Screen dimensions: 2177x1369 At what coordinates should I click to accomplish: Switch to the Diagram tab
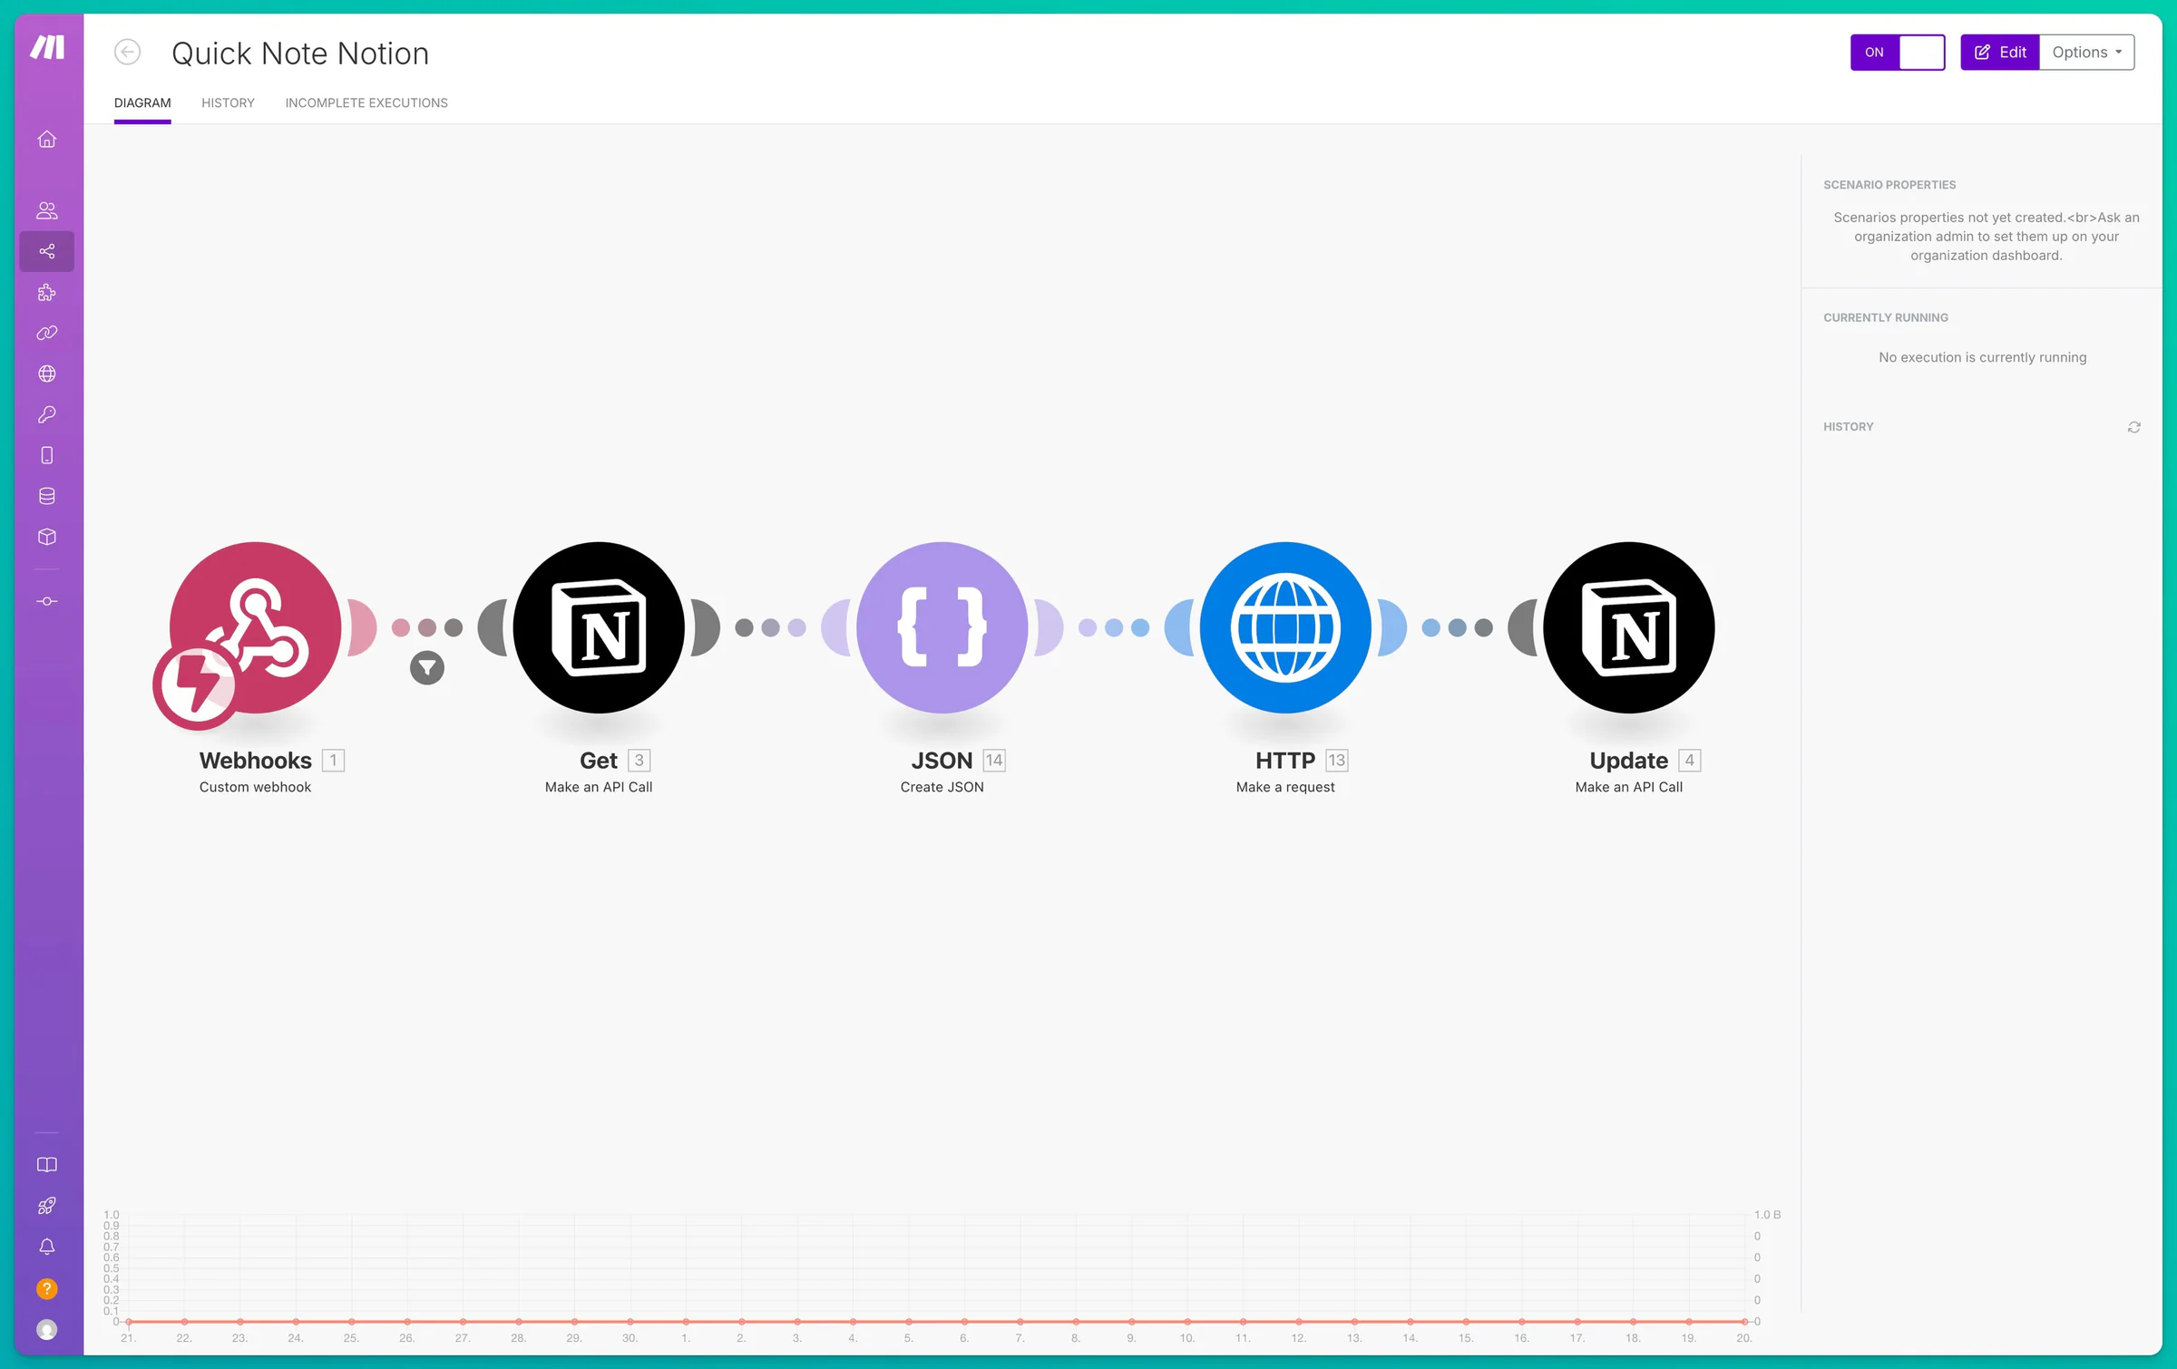point(142,102)
